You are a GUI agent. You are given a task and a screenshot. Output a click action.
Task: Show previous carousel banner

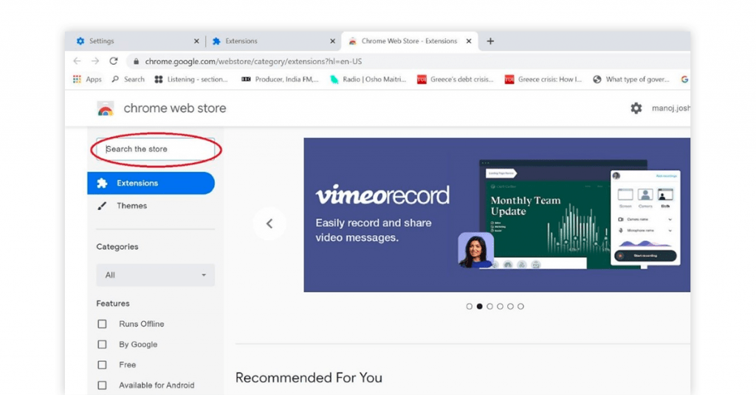[269, 224]
